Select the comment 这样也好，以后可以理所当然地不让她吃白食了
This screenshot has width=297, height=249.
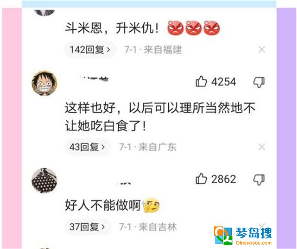(x=160, y=117)
